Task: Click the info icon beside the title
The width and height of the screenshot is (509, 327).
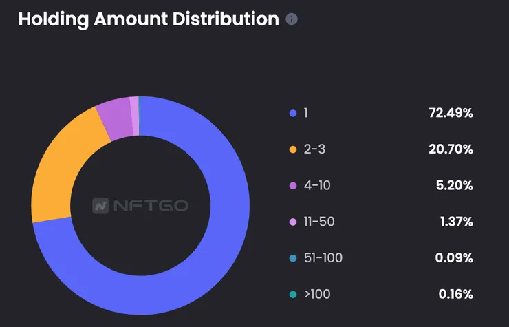Action: [292, 19]
